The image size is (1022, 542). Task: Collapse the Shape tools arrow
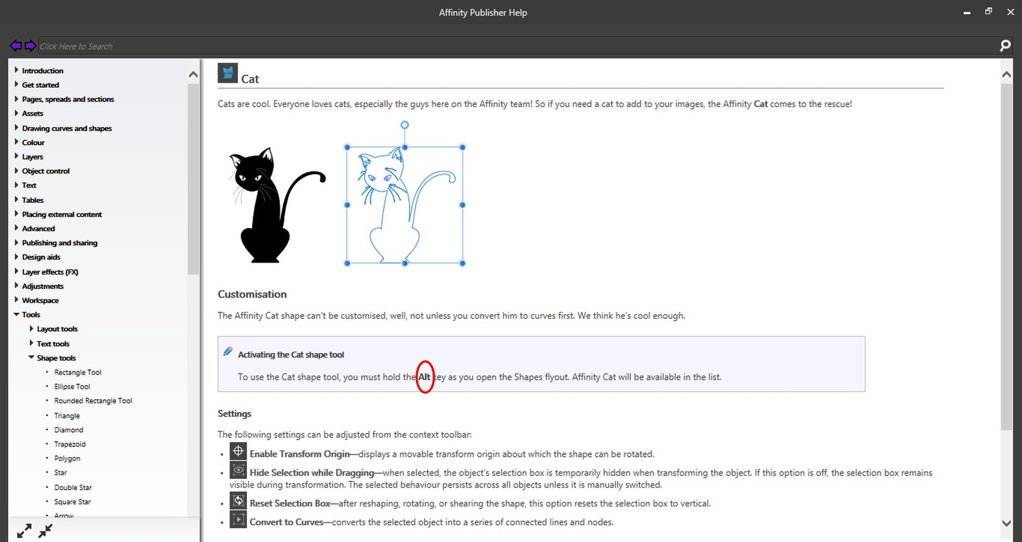[31, 357]
